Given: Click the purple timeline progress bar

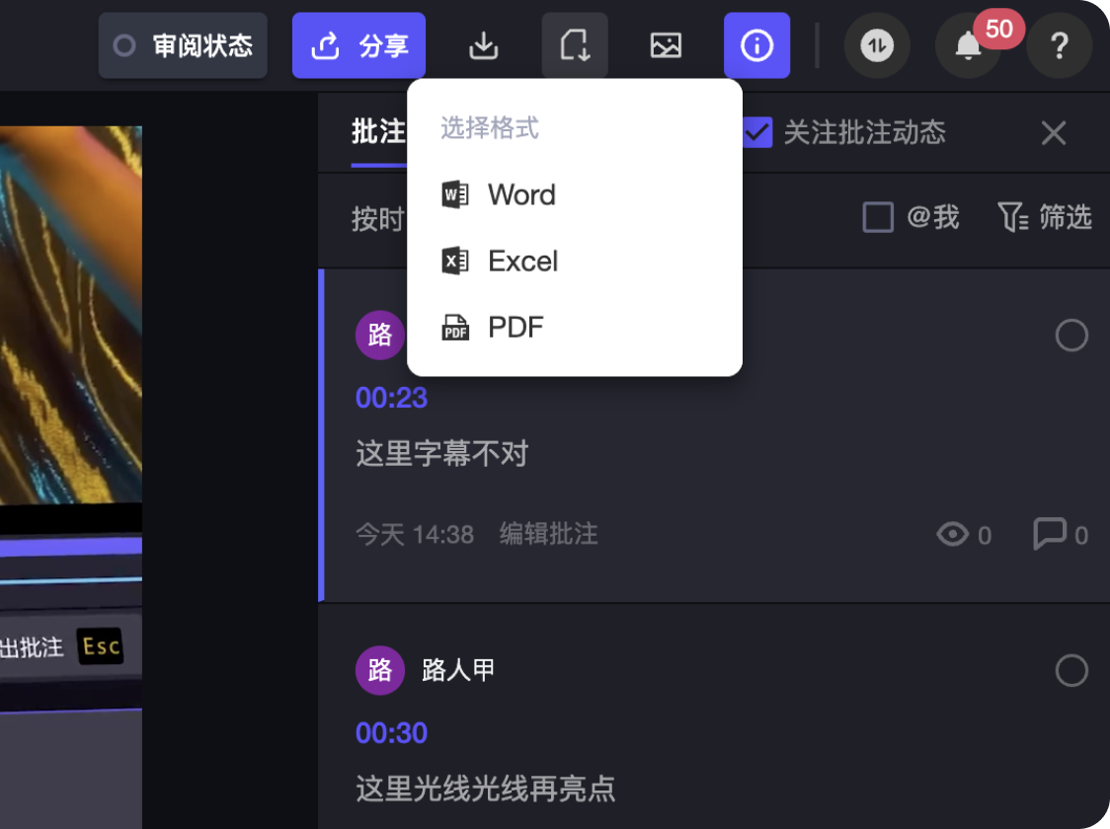Looking at the screenshot, I should coord(71,546).
